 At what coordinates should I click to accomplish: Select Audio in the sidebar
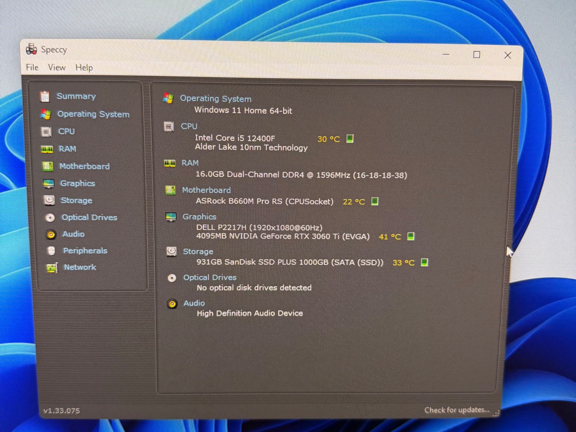click(x=73, y=234)
